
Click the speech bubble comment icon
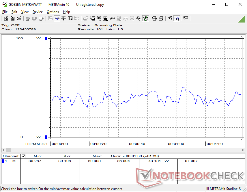(186, 18)
